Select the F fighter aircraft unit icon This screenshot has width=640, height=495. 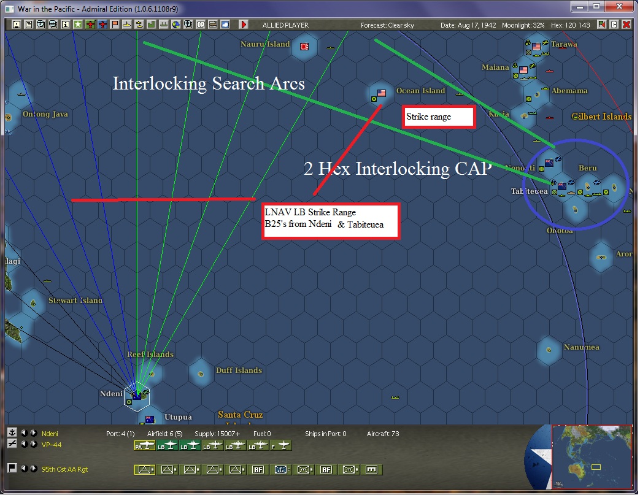[x=281, y=445]
